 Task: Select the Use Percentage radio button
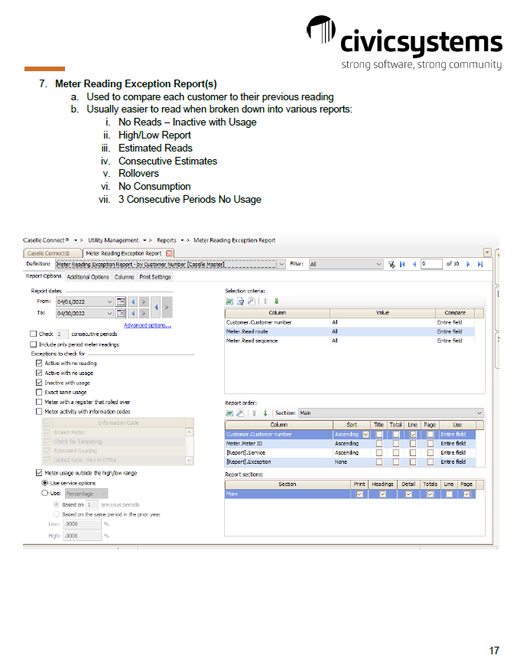click(x=44, y=493)
